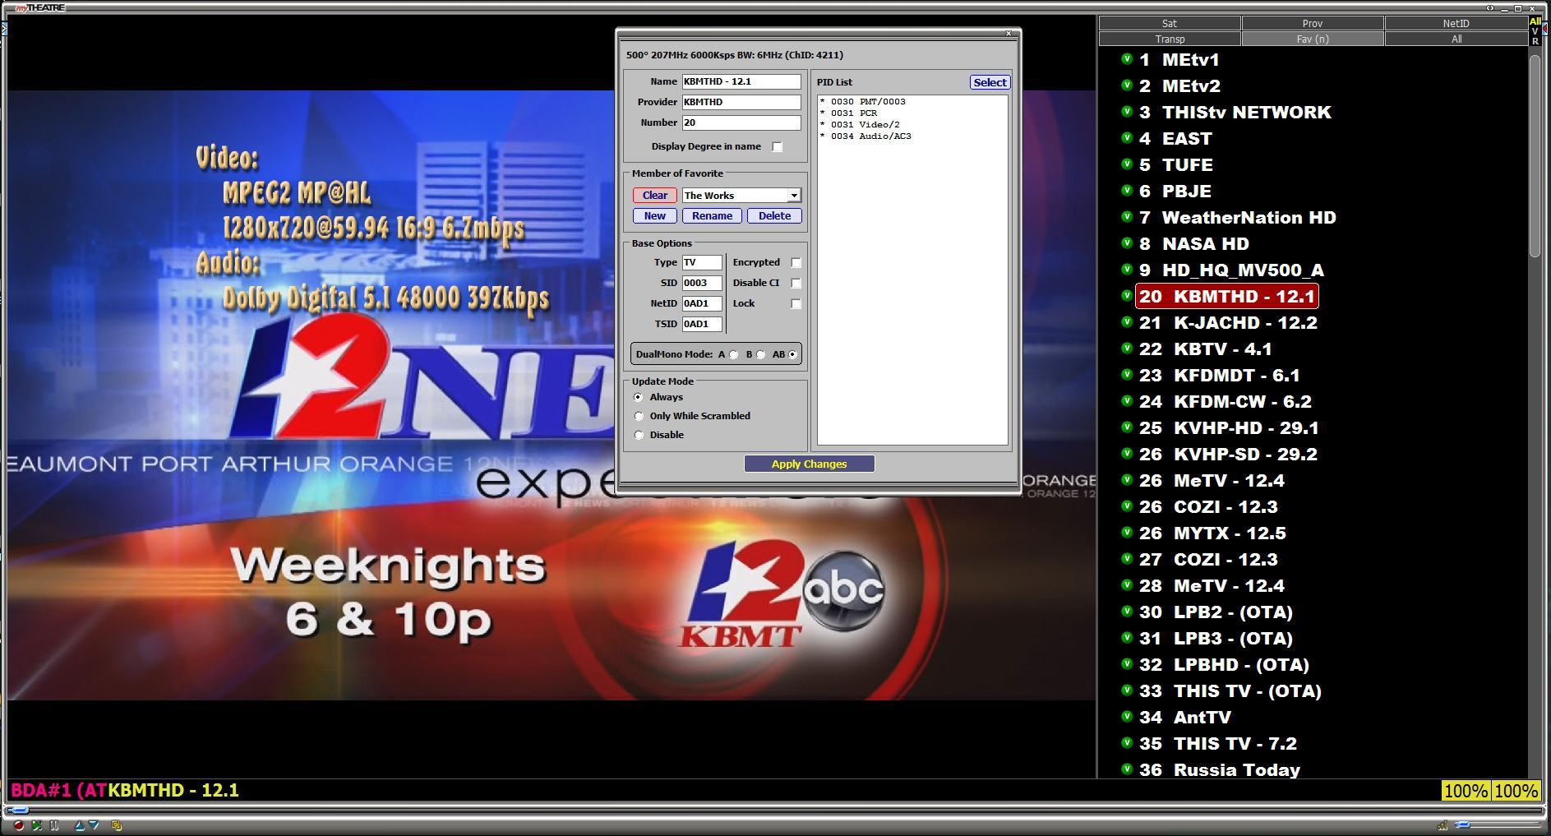Viewport: 1551px width, 836px height.
Task: Click green icon next to KVHP-HD - 29.1
Action: tap(1128, 427)
